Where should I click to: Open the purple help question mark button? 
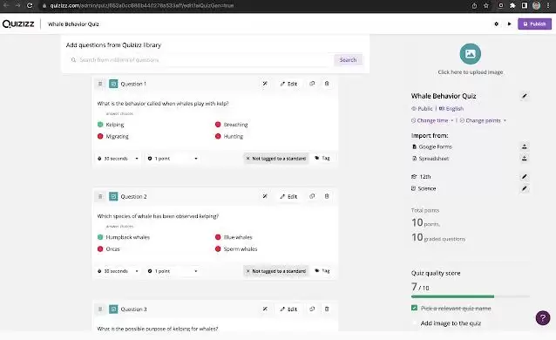(543, 318)
